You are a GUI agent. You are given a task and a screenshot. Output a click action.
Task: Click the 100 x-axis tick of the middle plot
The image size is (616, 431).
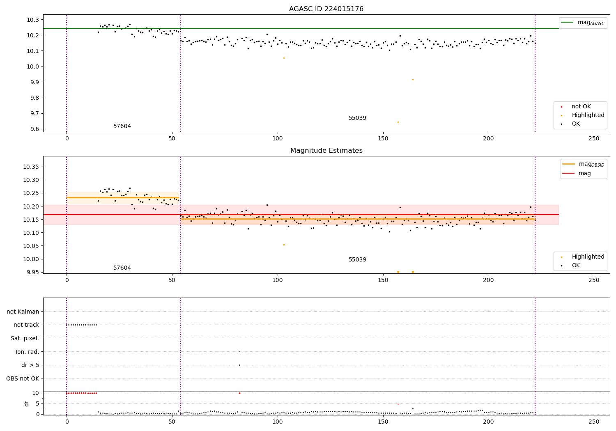coord(278,280)
